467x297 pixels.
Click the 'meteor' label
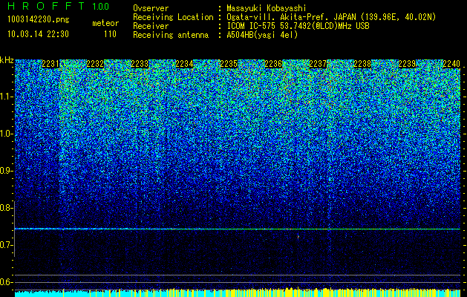coord(105,23)
